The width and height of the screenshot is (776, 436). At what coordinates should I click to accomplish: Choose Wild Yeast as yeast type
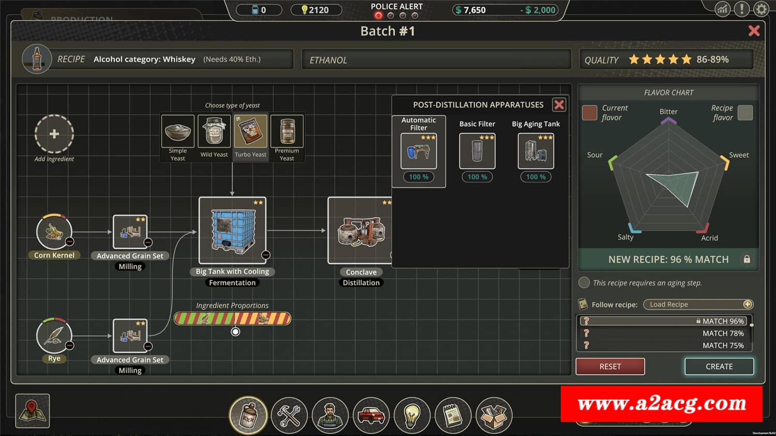pyautogui.click(x=214, y=137)
